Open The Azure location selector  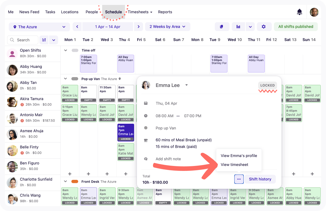tap(39, 27)
